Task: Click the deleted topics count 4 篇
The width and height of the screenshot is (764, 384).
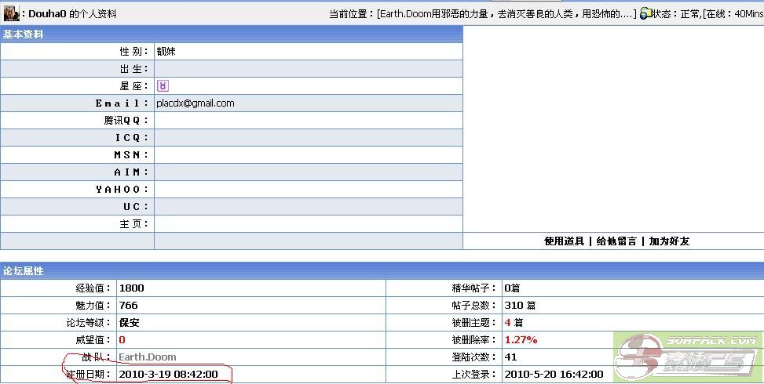Action: coord(514,323)
